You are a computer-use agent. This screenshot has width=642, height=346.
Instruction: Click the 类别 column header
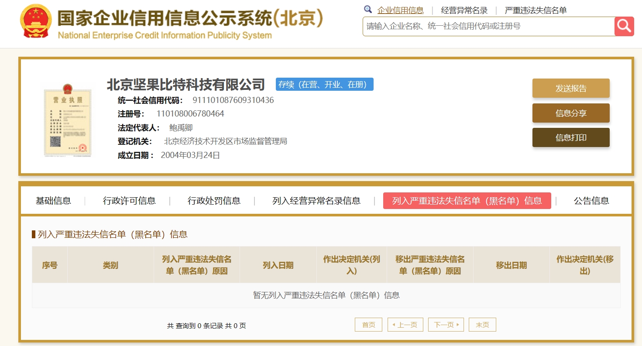(x=110, y=265)
